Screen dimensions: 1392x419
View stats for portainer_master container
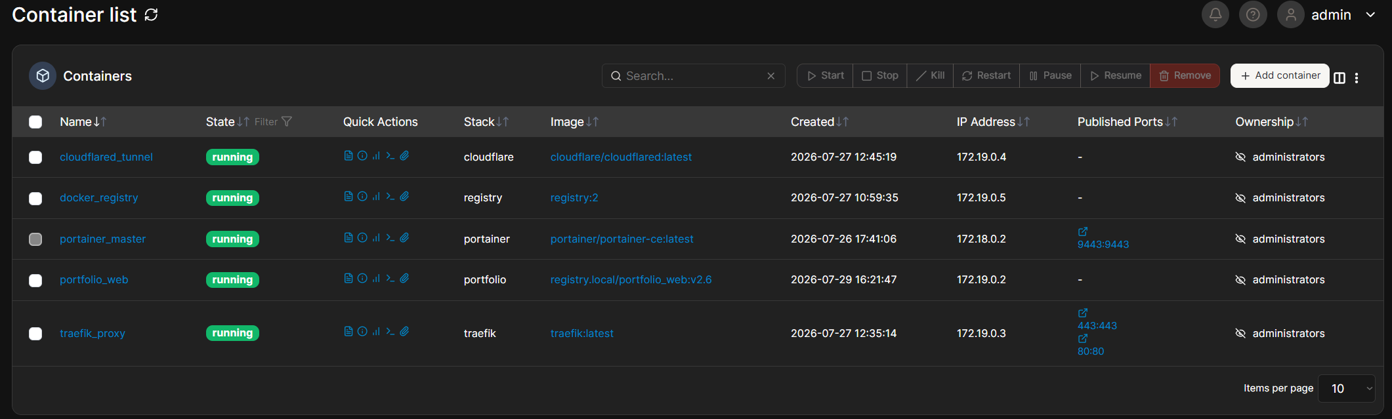point(376,238)
